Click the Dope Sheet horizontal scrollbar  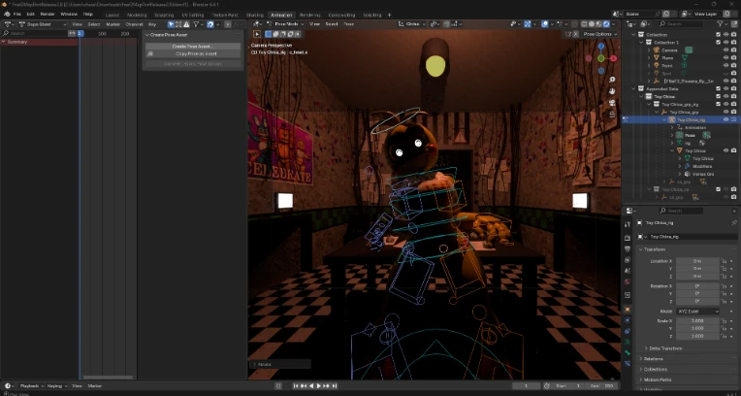pos(109,378)
